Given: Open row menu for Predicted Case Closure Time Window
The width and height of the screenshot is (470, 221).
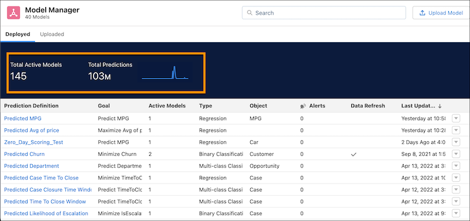Looking at the screenshot, I should click(456, 189).
